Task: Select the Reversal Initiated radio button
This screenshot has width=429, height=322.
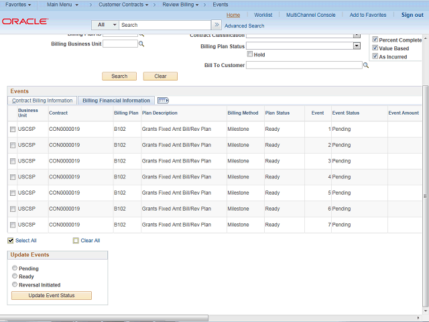Action: pyautogui.click(x=14, y=284)
